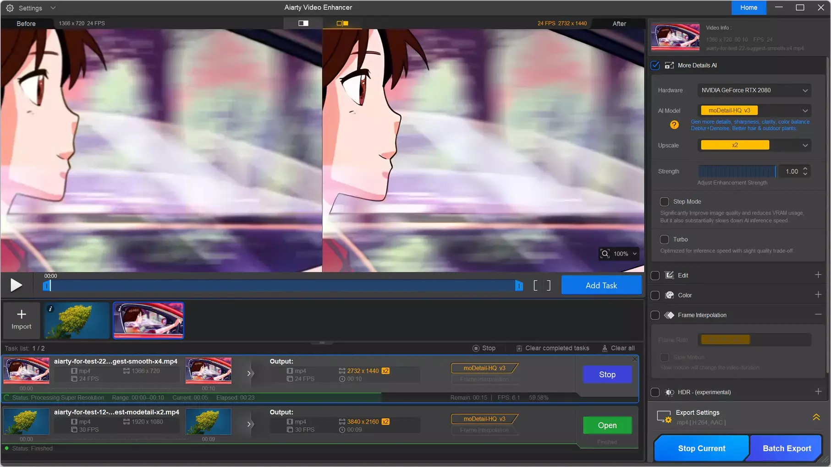Select the single view preview mode icon
The image size is (831, 467).
pos(303,23)
